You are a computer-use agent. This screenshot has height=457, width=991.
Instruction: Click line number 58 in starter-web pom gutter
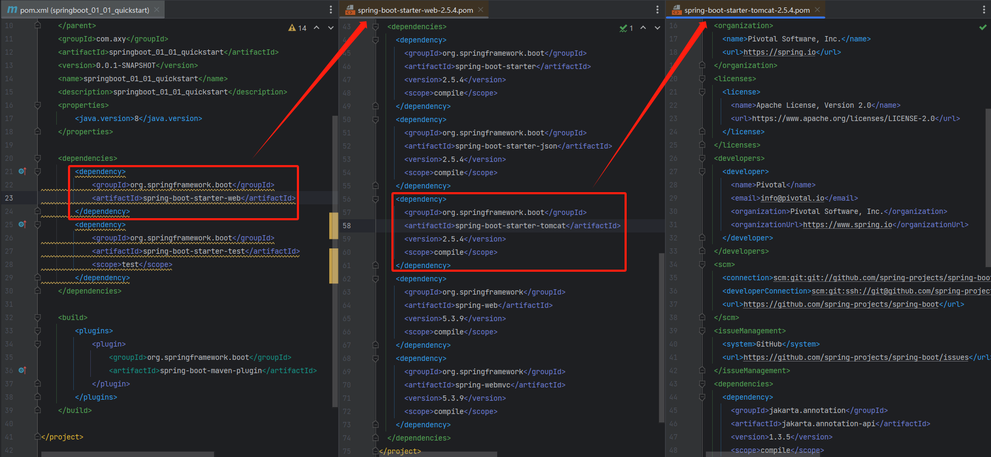[x=347, y=226]
